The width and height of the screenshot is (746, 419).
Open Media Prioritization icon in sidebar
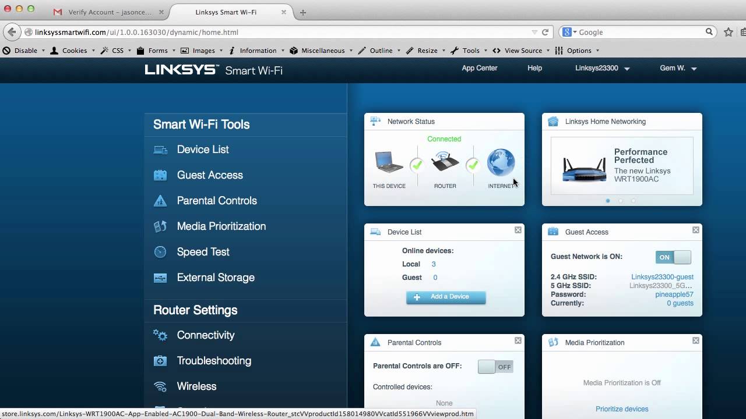pyautogui.click(x=160, y=226)
